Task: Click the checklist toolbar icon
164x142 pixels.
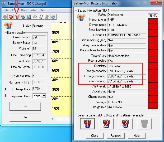Action: 29,17
